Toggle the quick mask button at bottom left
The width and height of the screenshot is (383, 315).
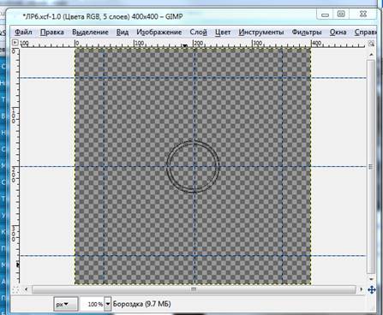(x=15, y=289)
